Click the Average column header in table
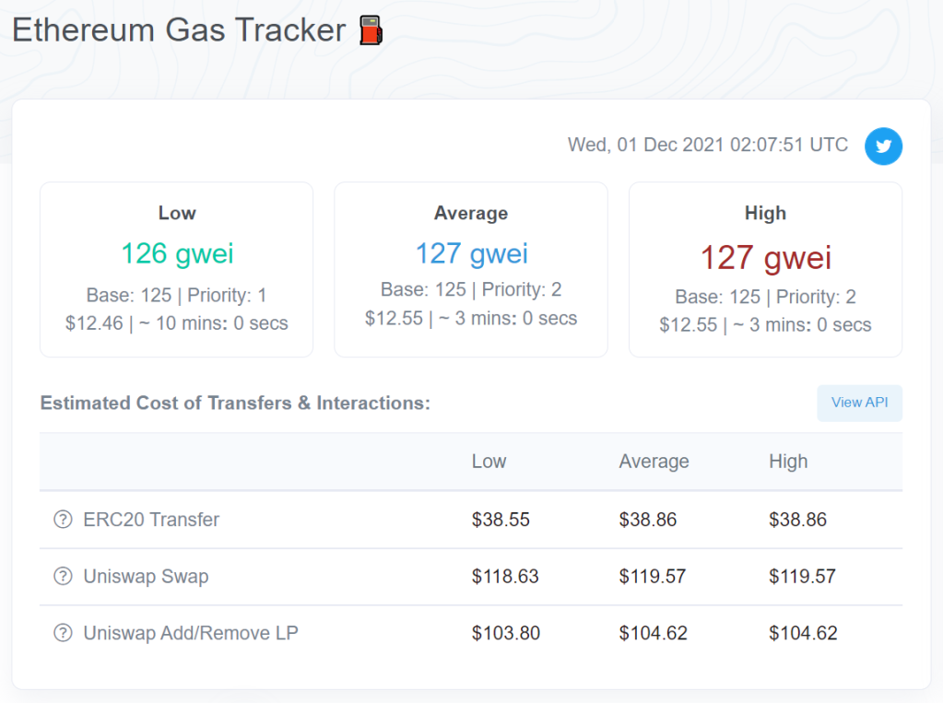Screen dimensions: 943x703 click(654, 462)
